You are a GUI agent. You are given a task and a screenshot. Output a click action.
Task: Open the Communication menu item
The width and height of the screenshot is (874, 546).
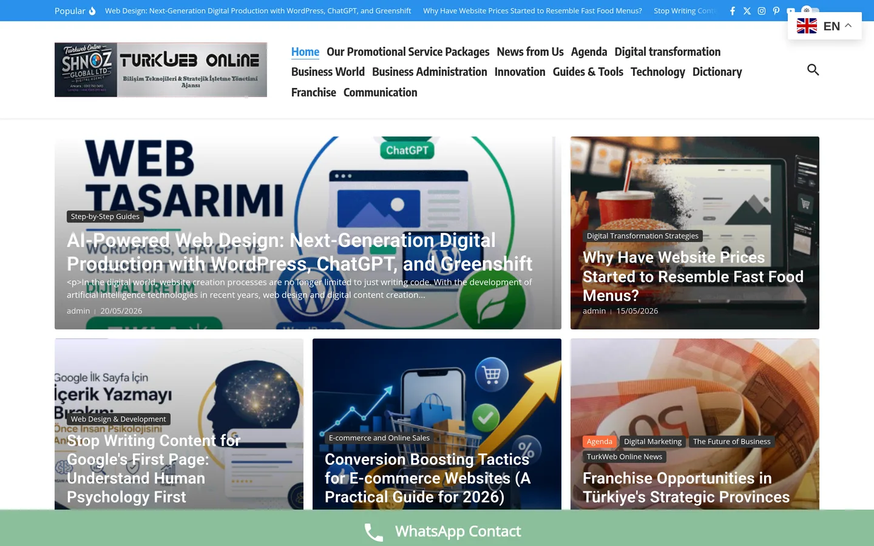pos(381,92)
